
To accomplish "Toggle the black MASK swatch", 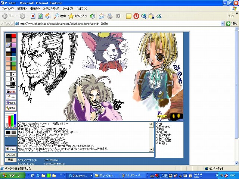I will [x=8, y=132].
